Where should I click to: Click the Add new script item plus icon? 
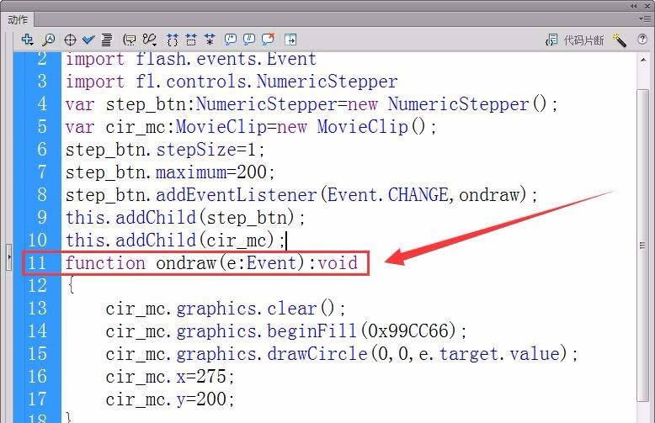pyautogui.click(x=28, y=40)
